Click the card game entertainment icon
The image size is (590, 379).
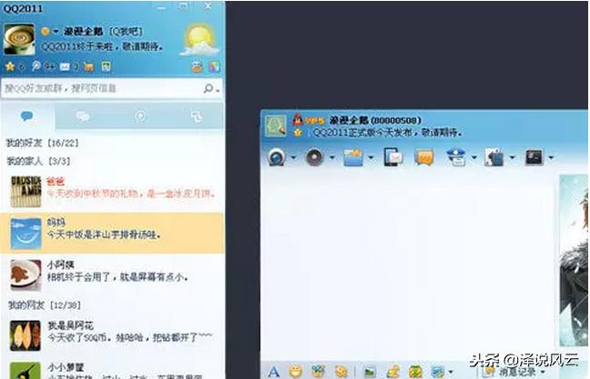point(494,157)
